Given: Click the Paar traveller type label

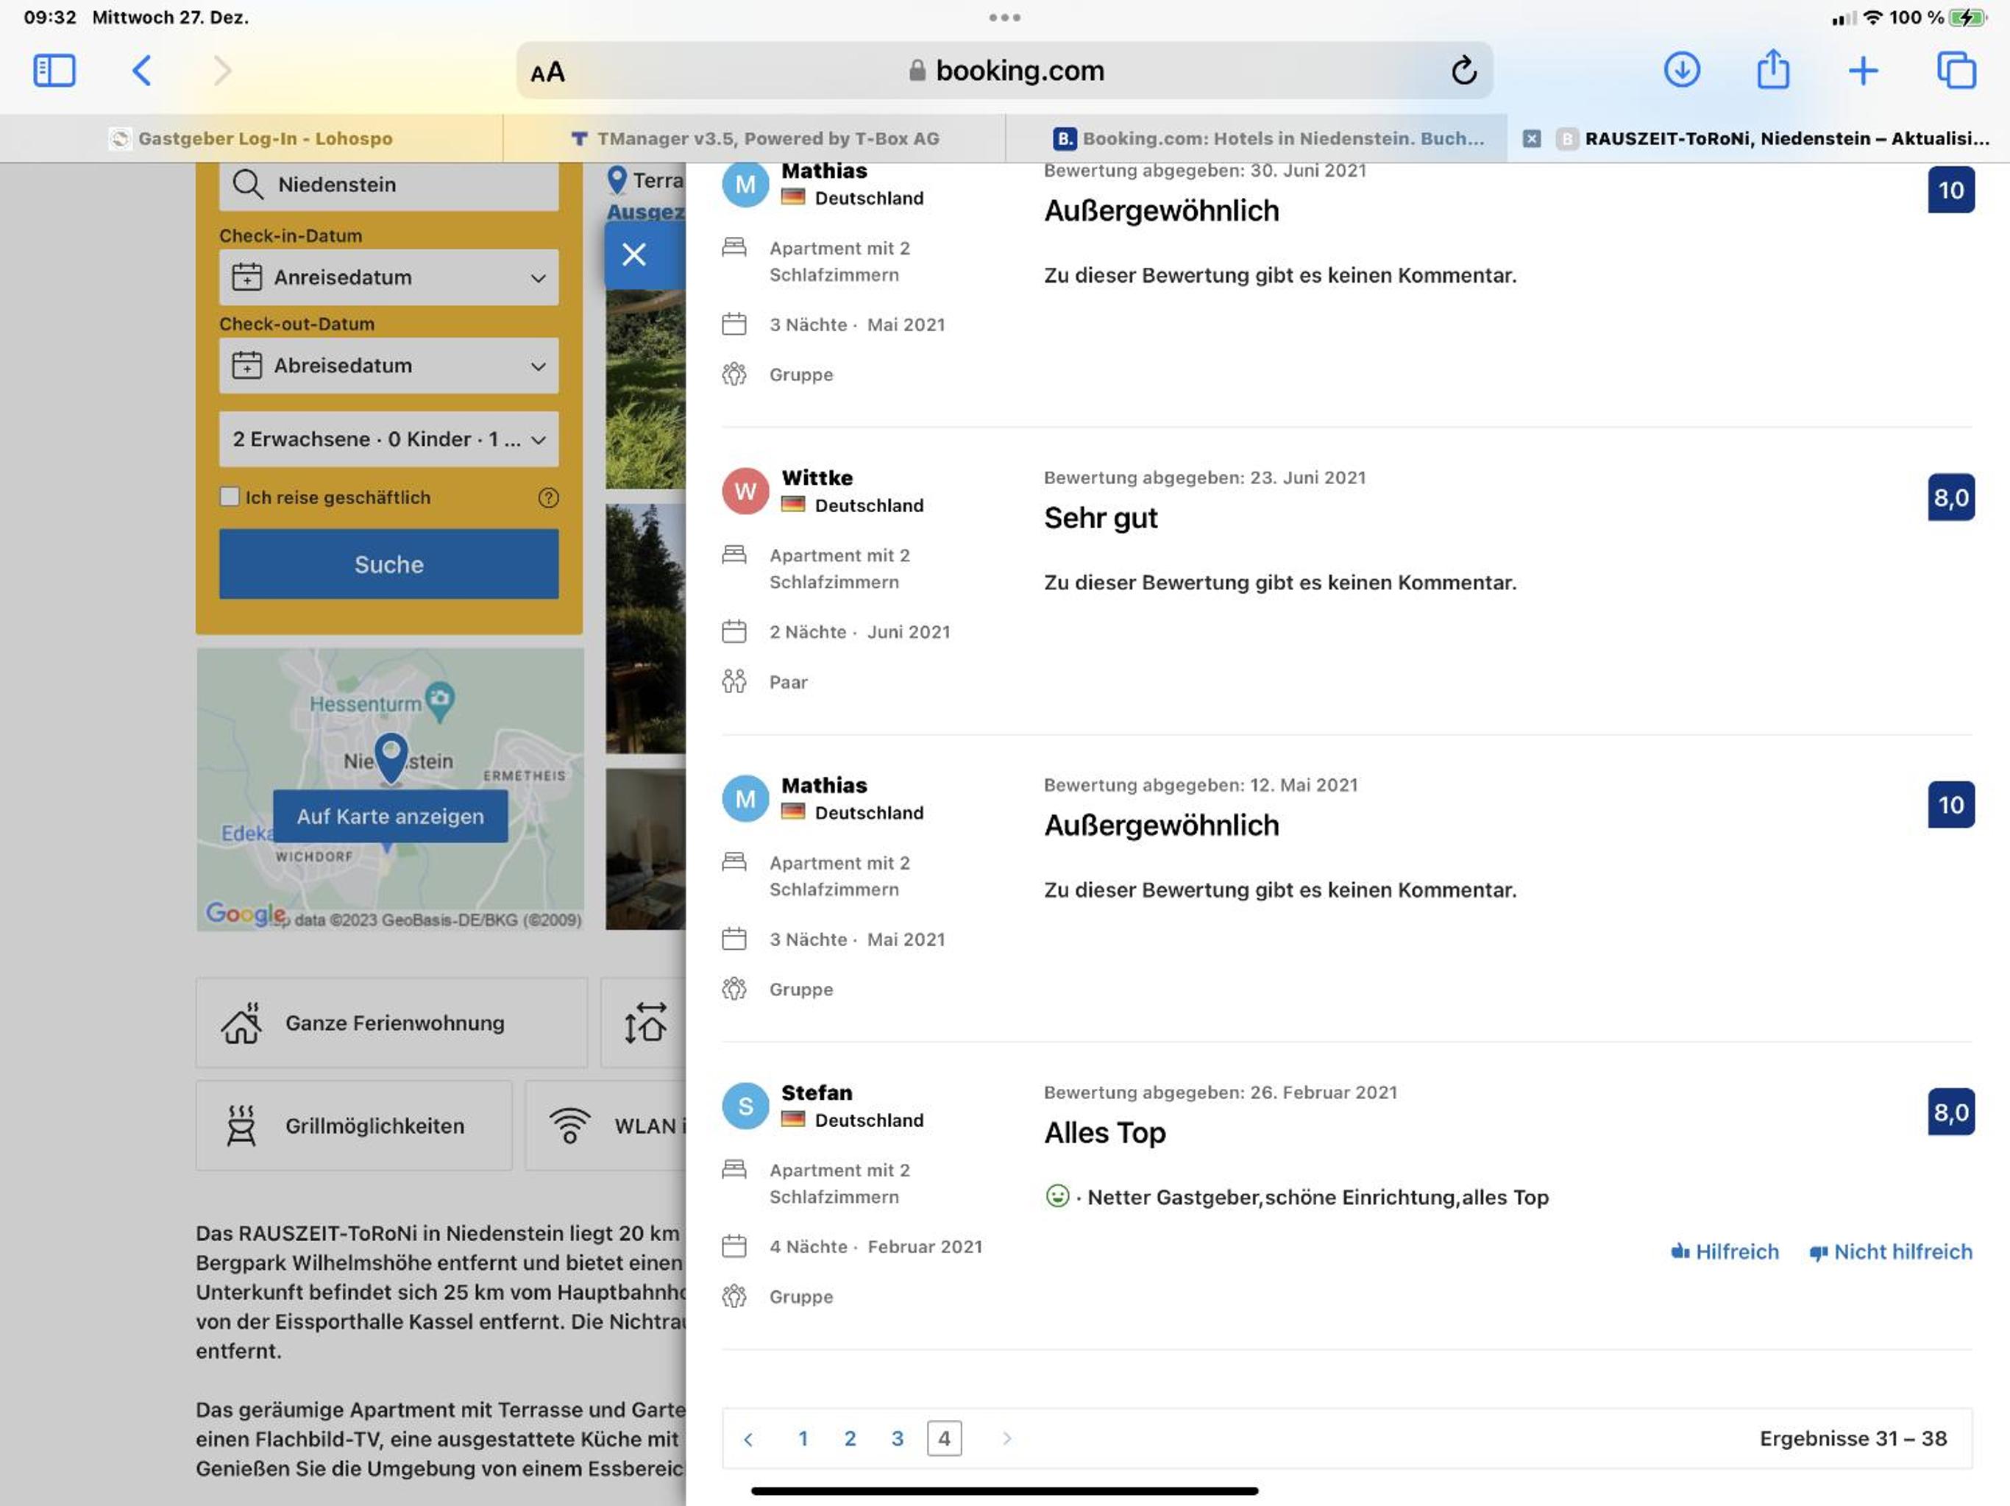Looking at the screenshot, I should point(788,682).
